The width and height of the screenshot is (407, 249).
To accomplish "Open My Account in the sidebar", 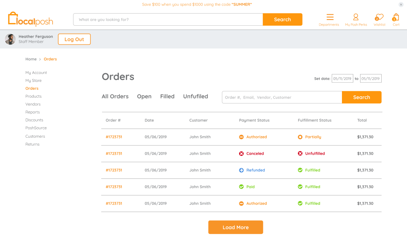I will 36,73.
